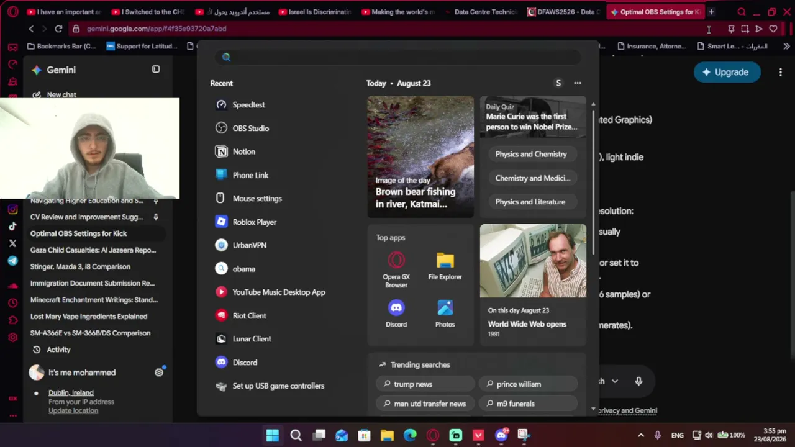
Task: Start a New chat in Gemini
Action: tap(54, 94)
